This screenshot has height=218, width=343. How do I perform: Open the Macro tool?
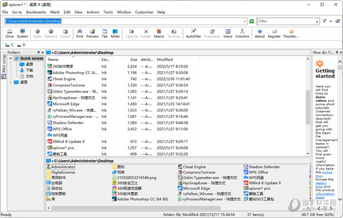[x=159, y=34]
